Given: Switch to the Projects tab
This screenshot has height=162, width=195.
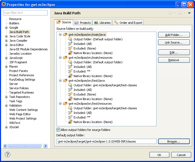Looking at the screenshot, I should (83, 23).
